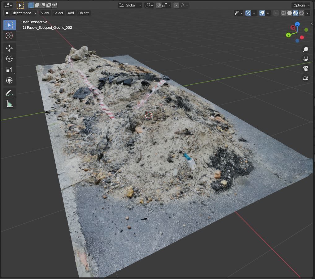Select the Select Box tool

9,25
